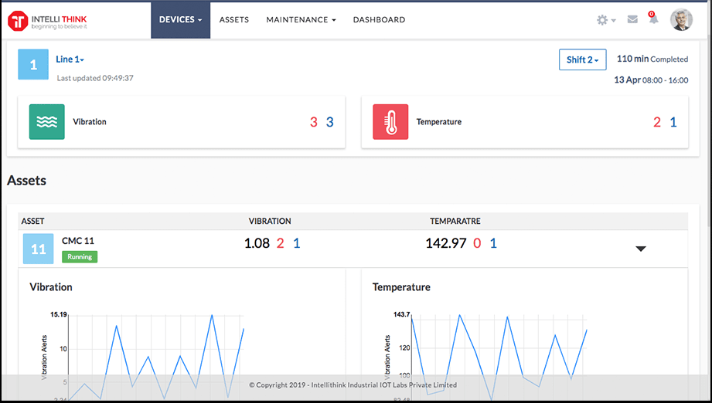This screenshot has width=712, height=403.
Task: Click the green Running status badge
Action: 80,256
